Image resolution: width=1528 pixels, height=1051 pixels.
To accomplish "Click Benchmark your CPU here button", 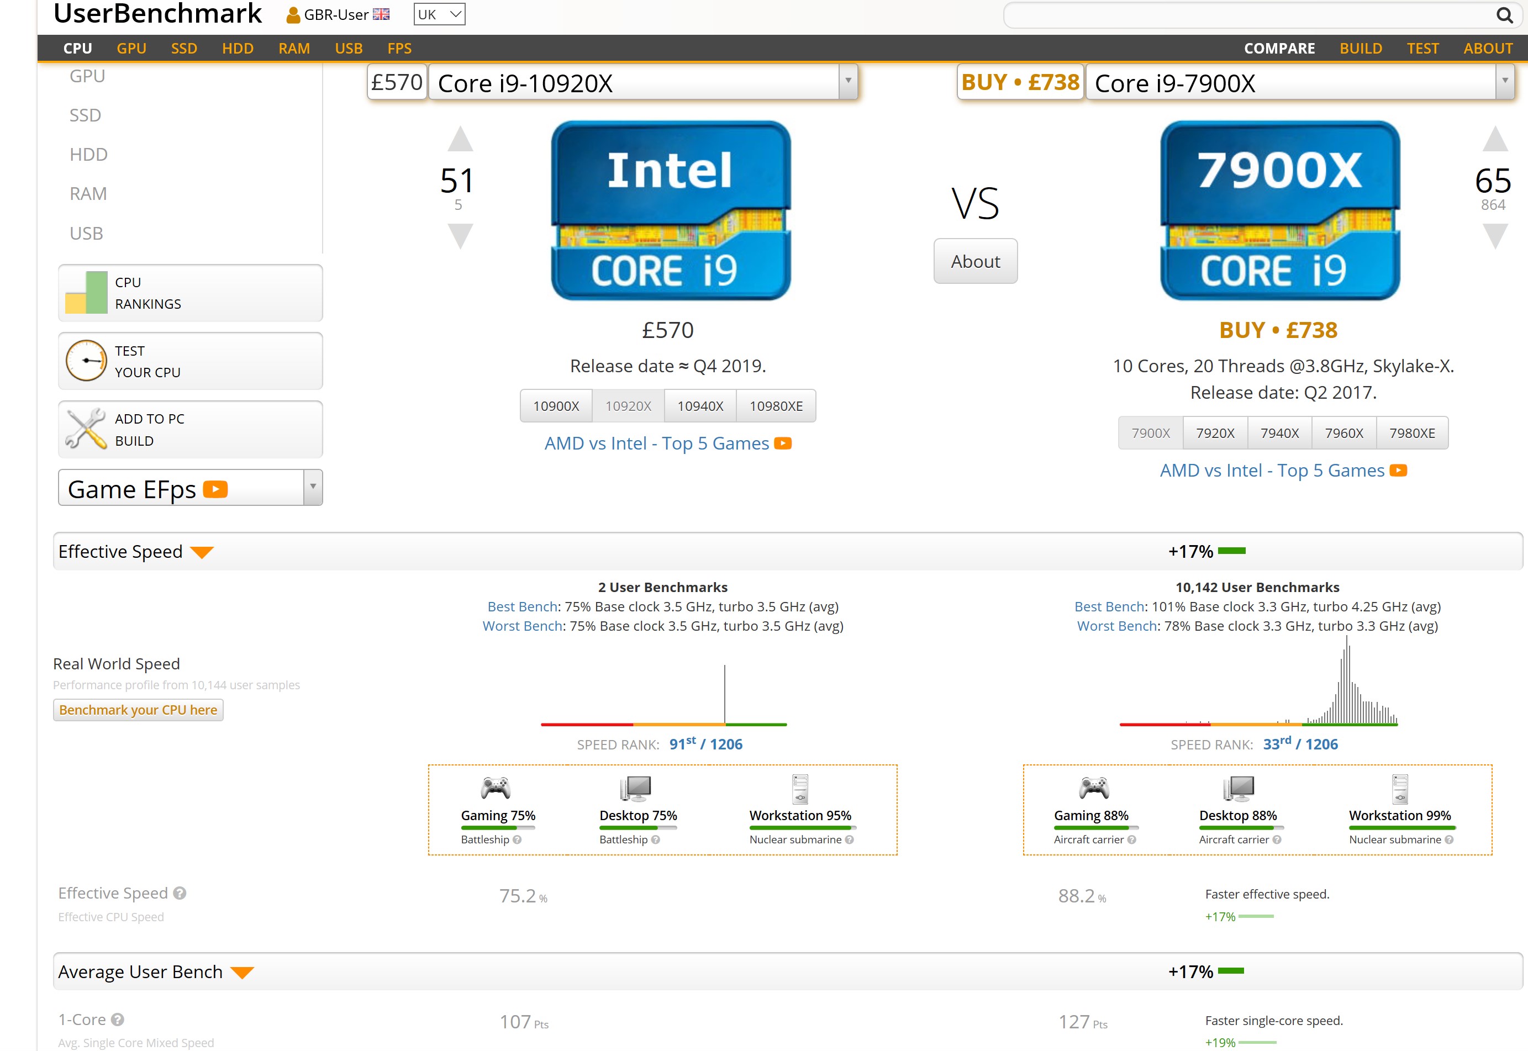I will tap(138, 710).
